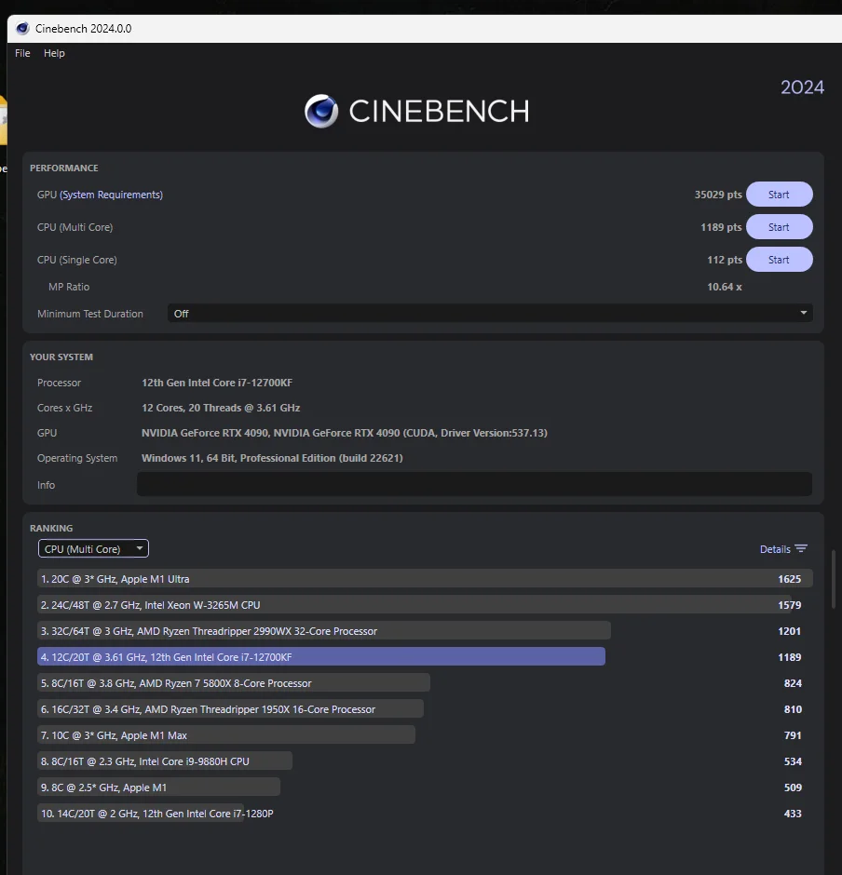Click the MP Ratio label
The height and width of the screenshot is (875, 842).
tap(69, 287)
